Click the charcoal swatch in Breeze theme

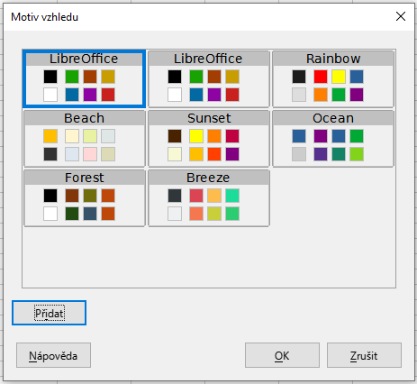[x=175, y=196]
